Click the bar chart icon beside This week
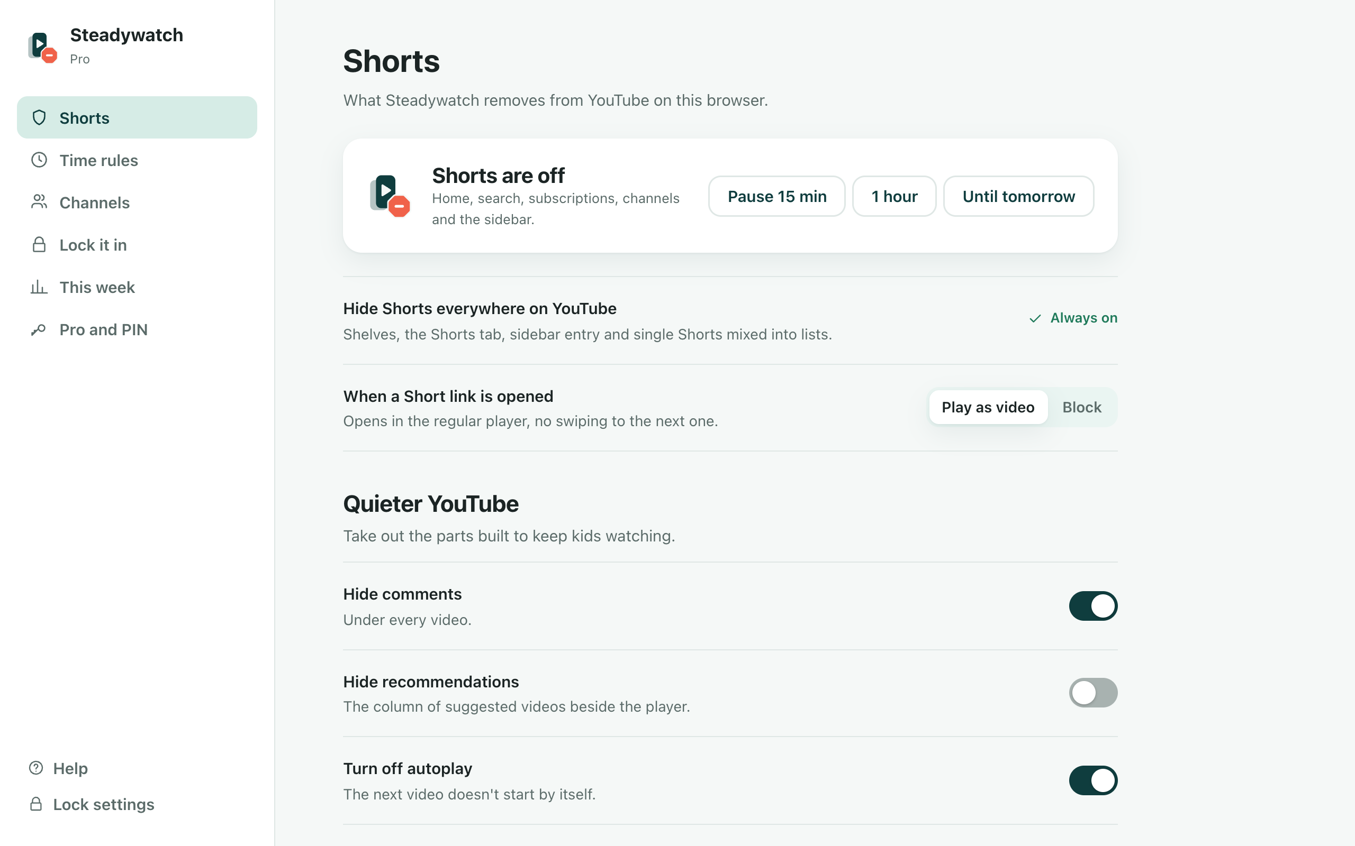Viewport: 1355px width, 846px height. [39, 287]
